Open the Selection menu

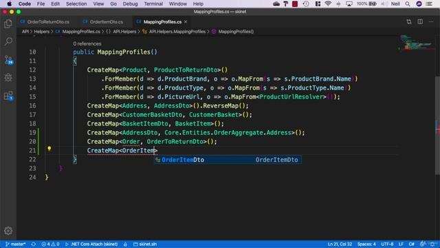point(76,3)
